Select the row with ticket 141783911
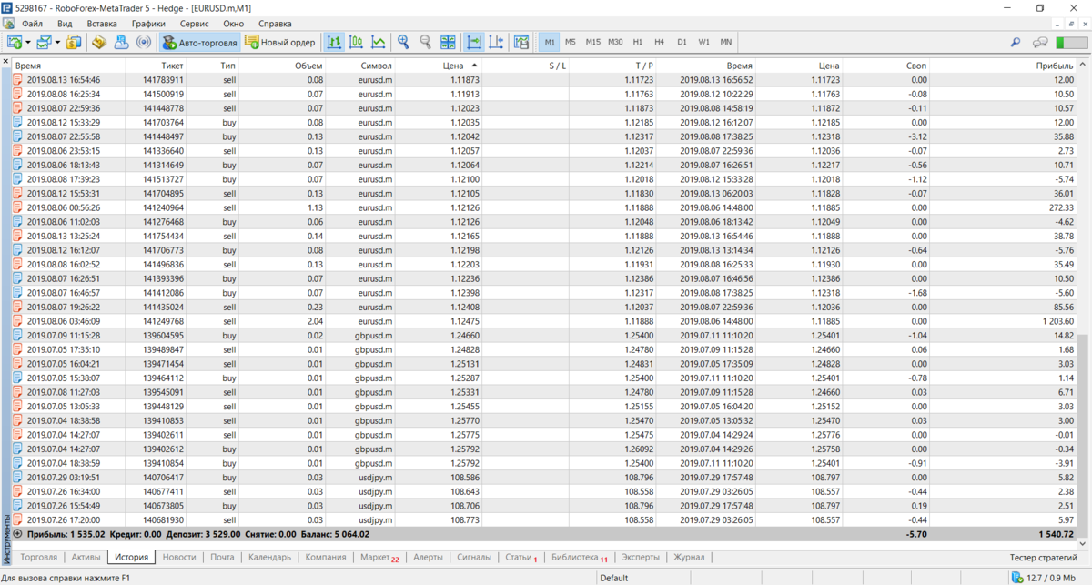This screenshot has height=585, width=1092. (x=546, y=80)
